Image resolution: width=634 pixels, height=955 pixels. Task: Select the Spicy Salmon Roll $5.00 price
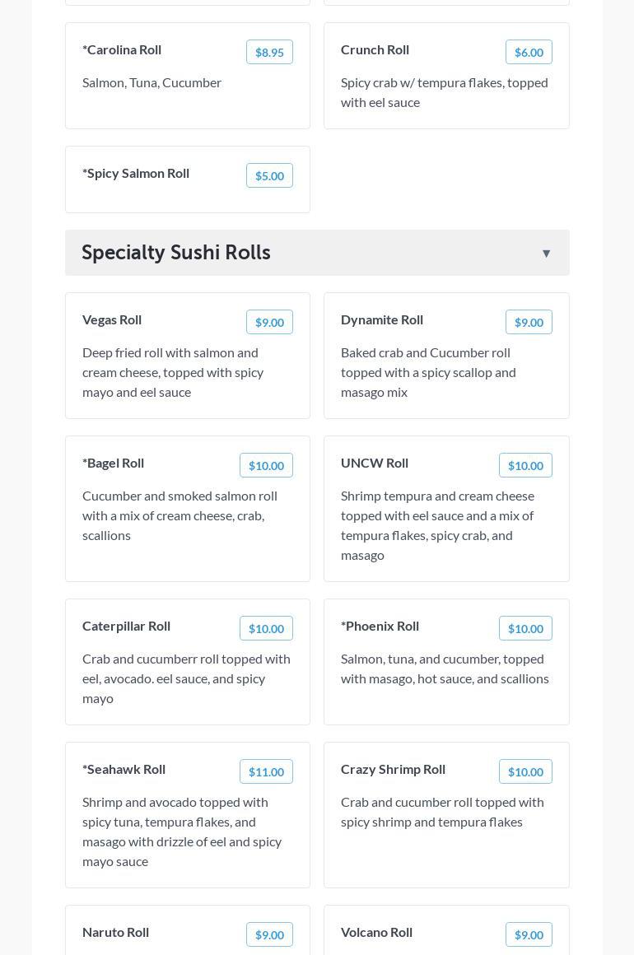pyautogui.click(x=269, y=175)
